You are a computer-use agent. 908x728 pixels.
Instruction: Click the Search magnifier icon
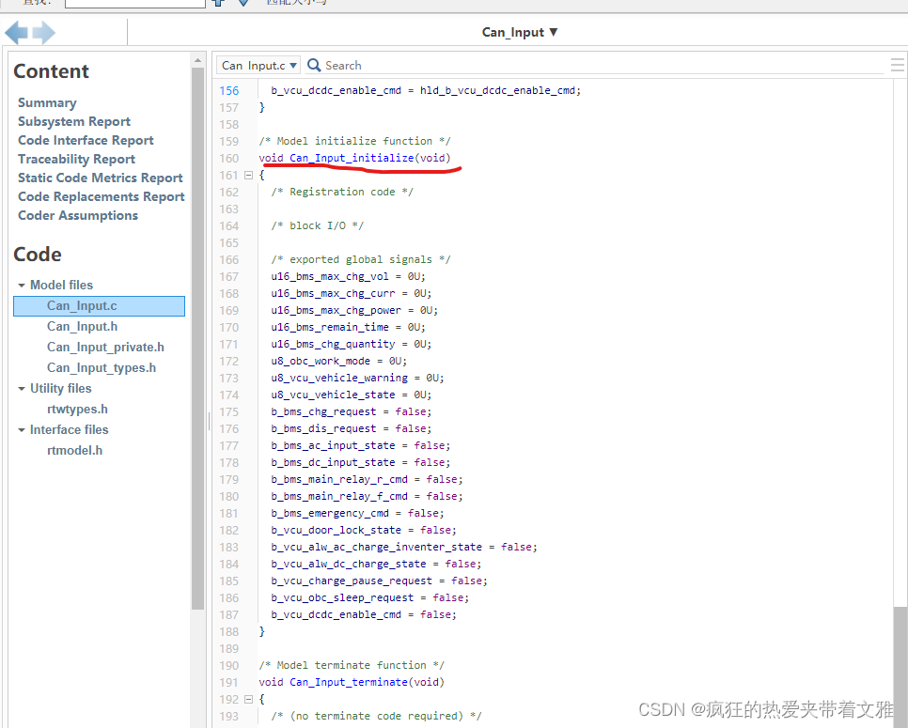point(314,65)
